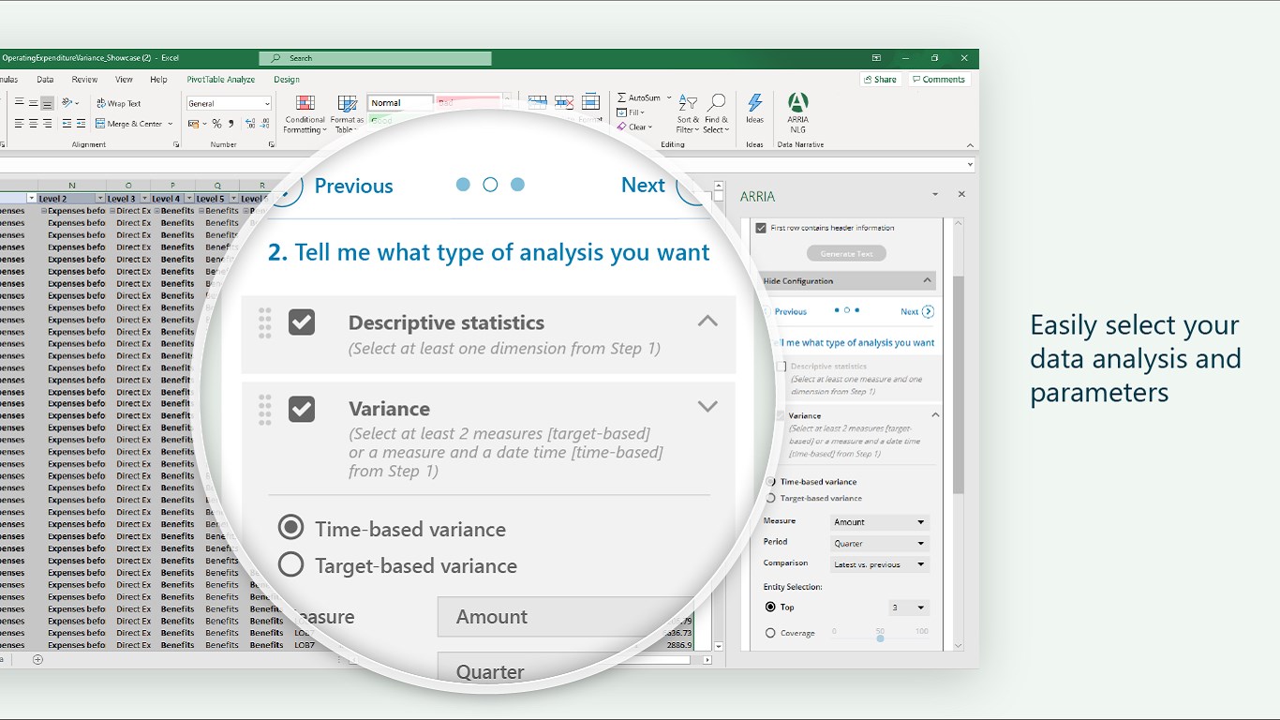Toggle First row contains header information checkbox
The width and height of the screenshot is (1280, 720).
761,228
